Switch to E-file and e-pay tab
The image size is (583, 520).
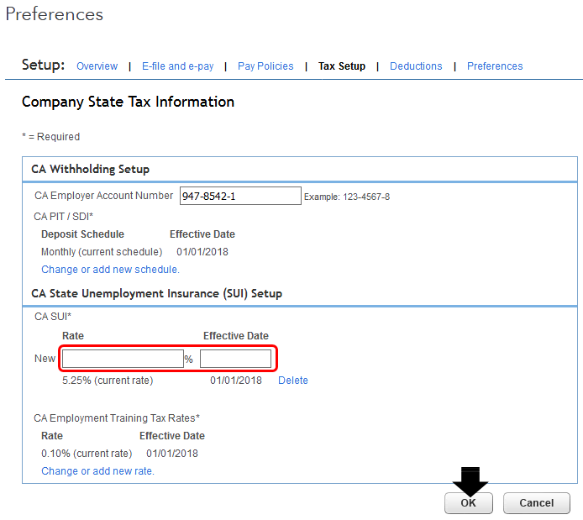[177, 66]
